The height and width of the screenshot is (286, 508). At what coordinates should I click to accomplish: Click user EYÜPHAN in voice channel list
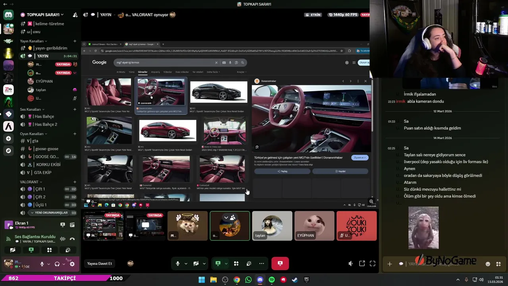click(x=44, y=81)
